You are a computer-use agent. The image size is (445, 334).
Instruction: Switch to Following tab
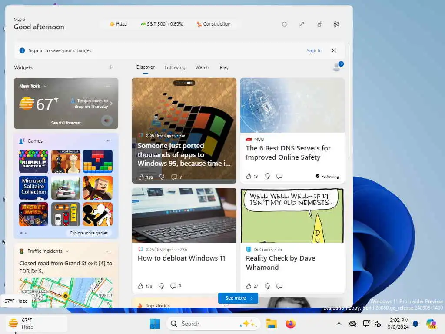(175, 67)
